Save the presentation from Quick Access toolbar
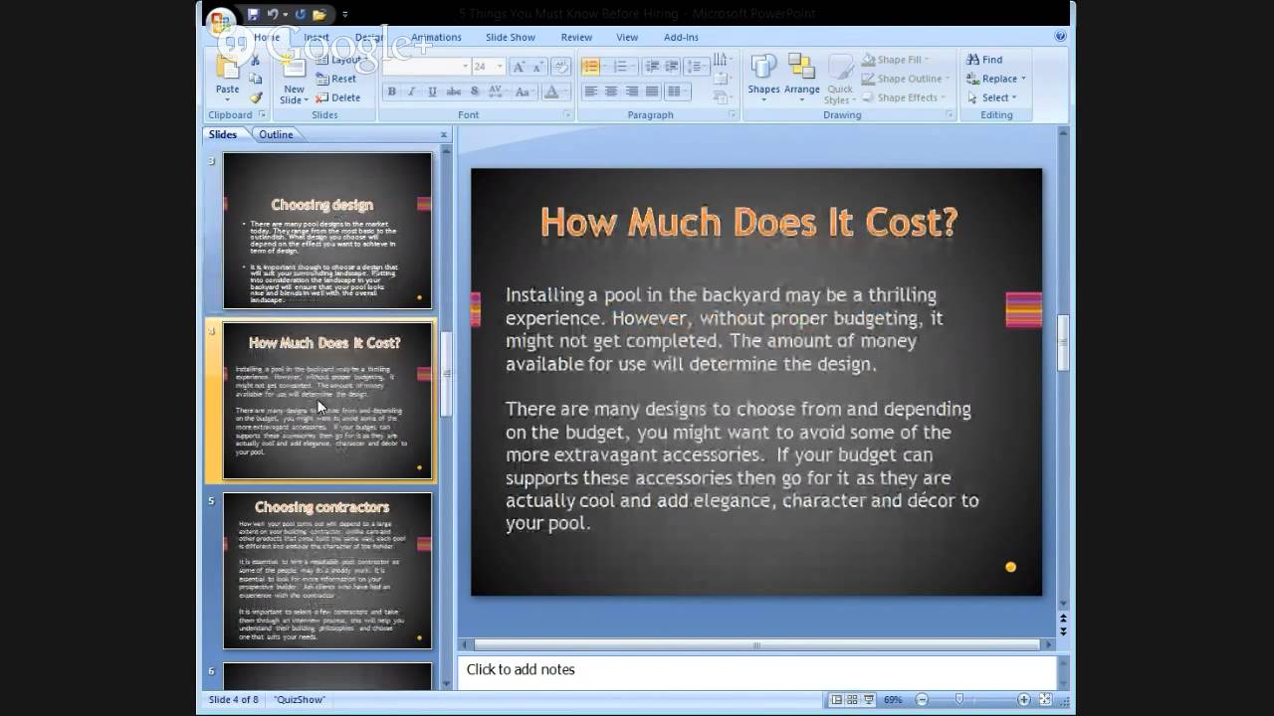1274x716 pixels. (253, 14)
